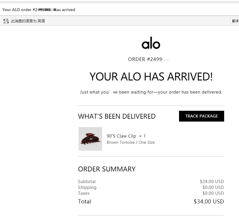
Task: Click the TRACK PACKAGE button
Action: click(x=201, y=116)
